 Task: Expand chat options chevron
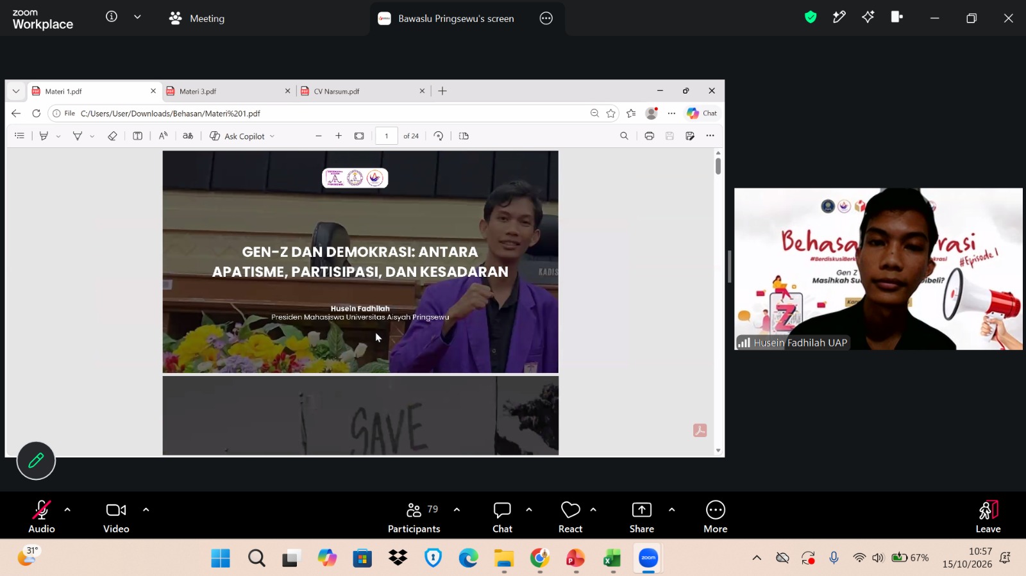[529, 510]
